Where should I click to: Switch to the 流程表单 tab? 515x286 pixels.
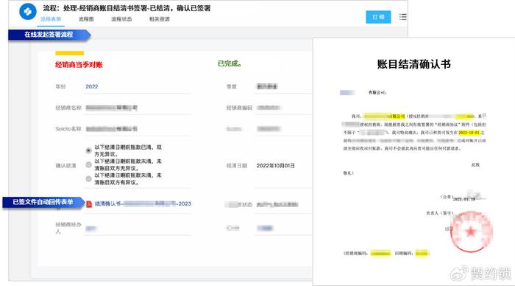(x=51, y=19)
